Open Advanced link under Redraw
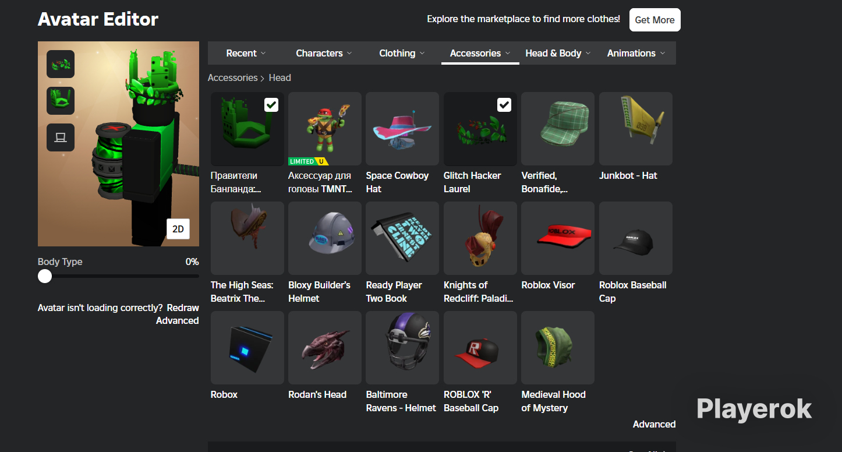The image size is (842, 452). pos(178,320)
